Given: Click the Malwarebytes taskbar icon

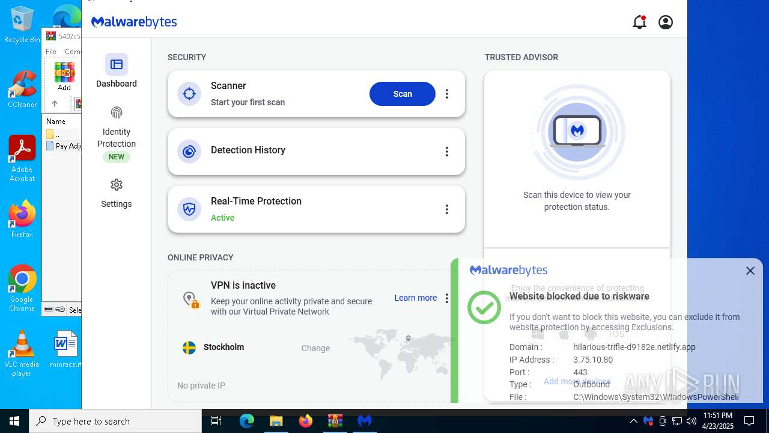Looking at the screenshot, I should 365,421.
